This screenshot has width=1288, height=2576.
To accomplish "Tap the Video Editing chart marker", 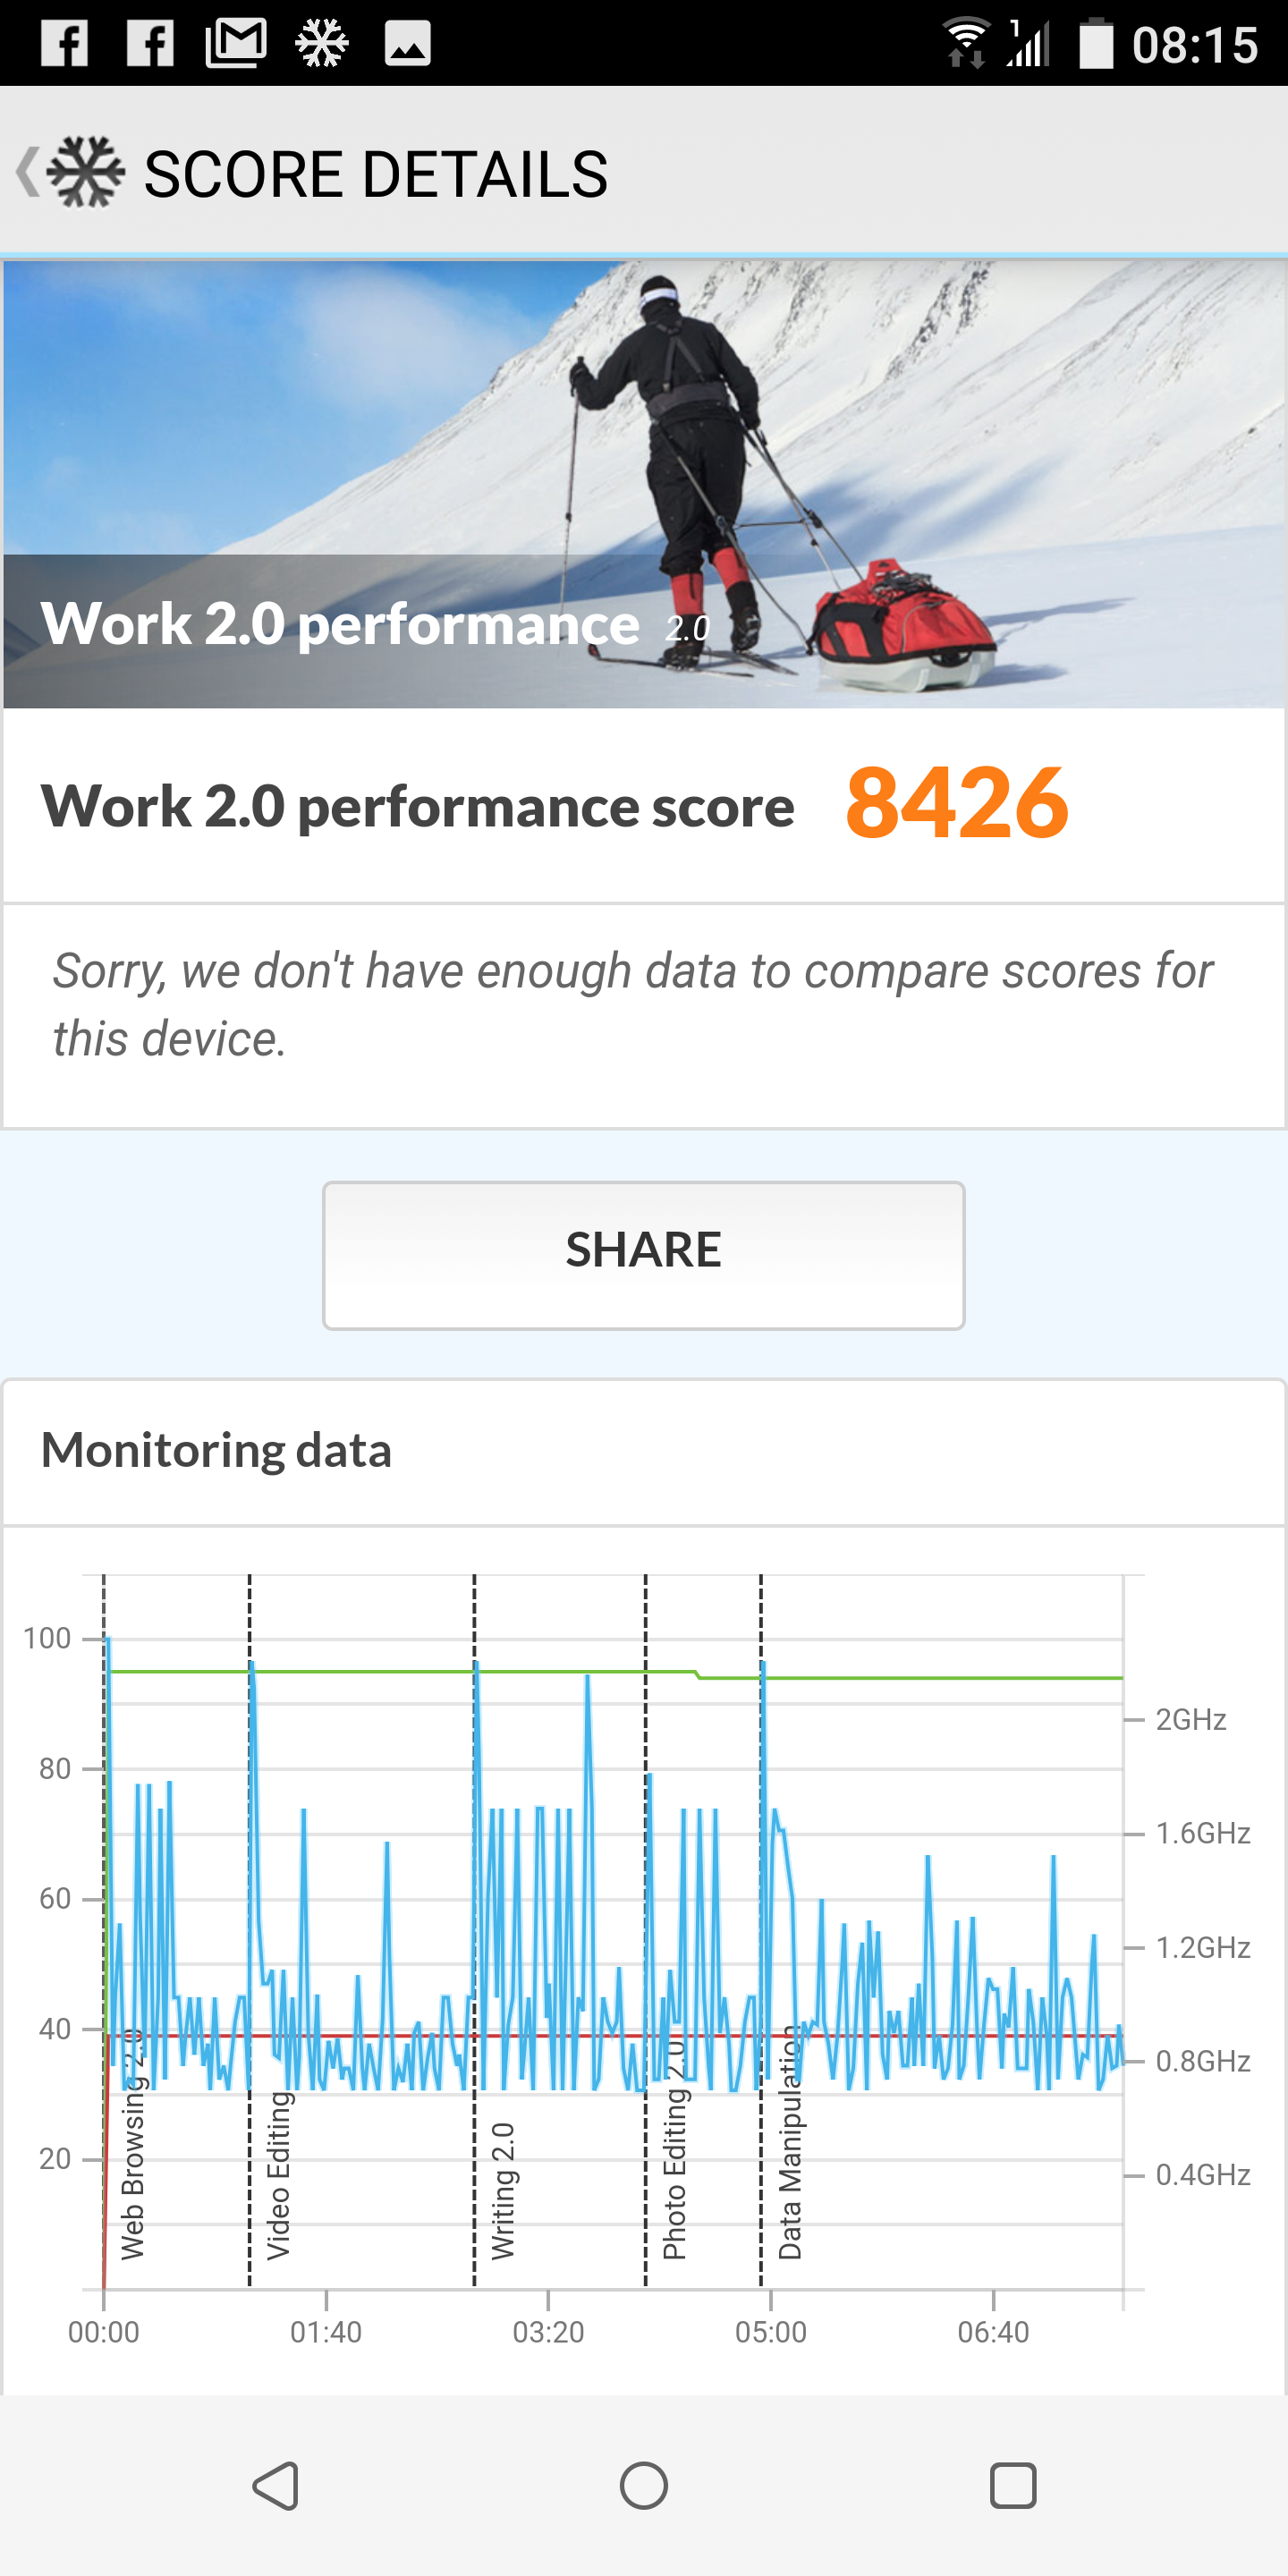I will 278,2175.
